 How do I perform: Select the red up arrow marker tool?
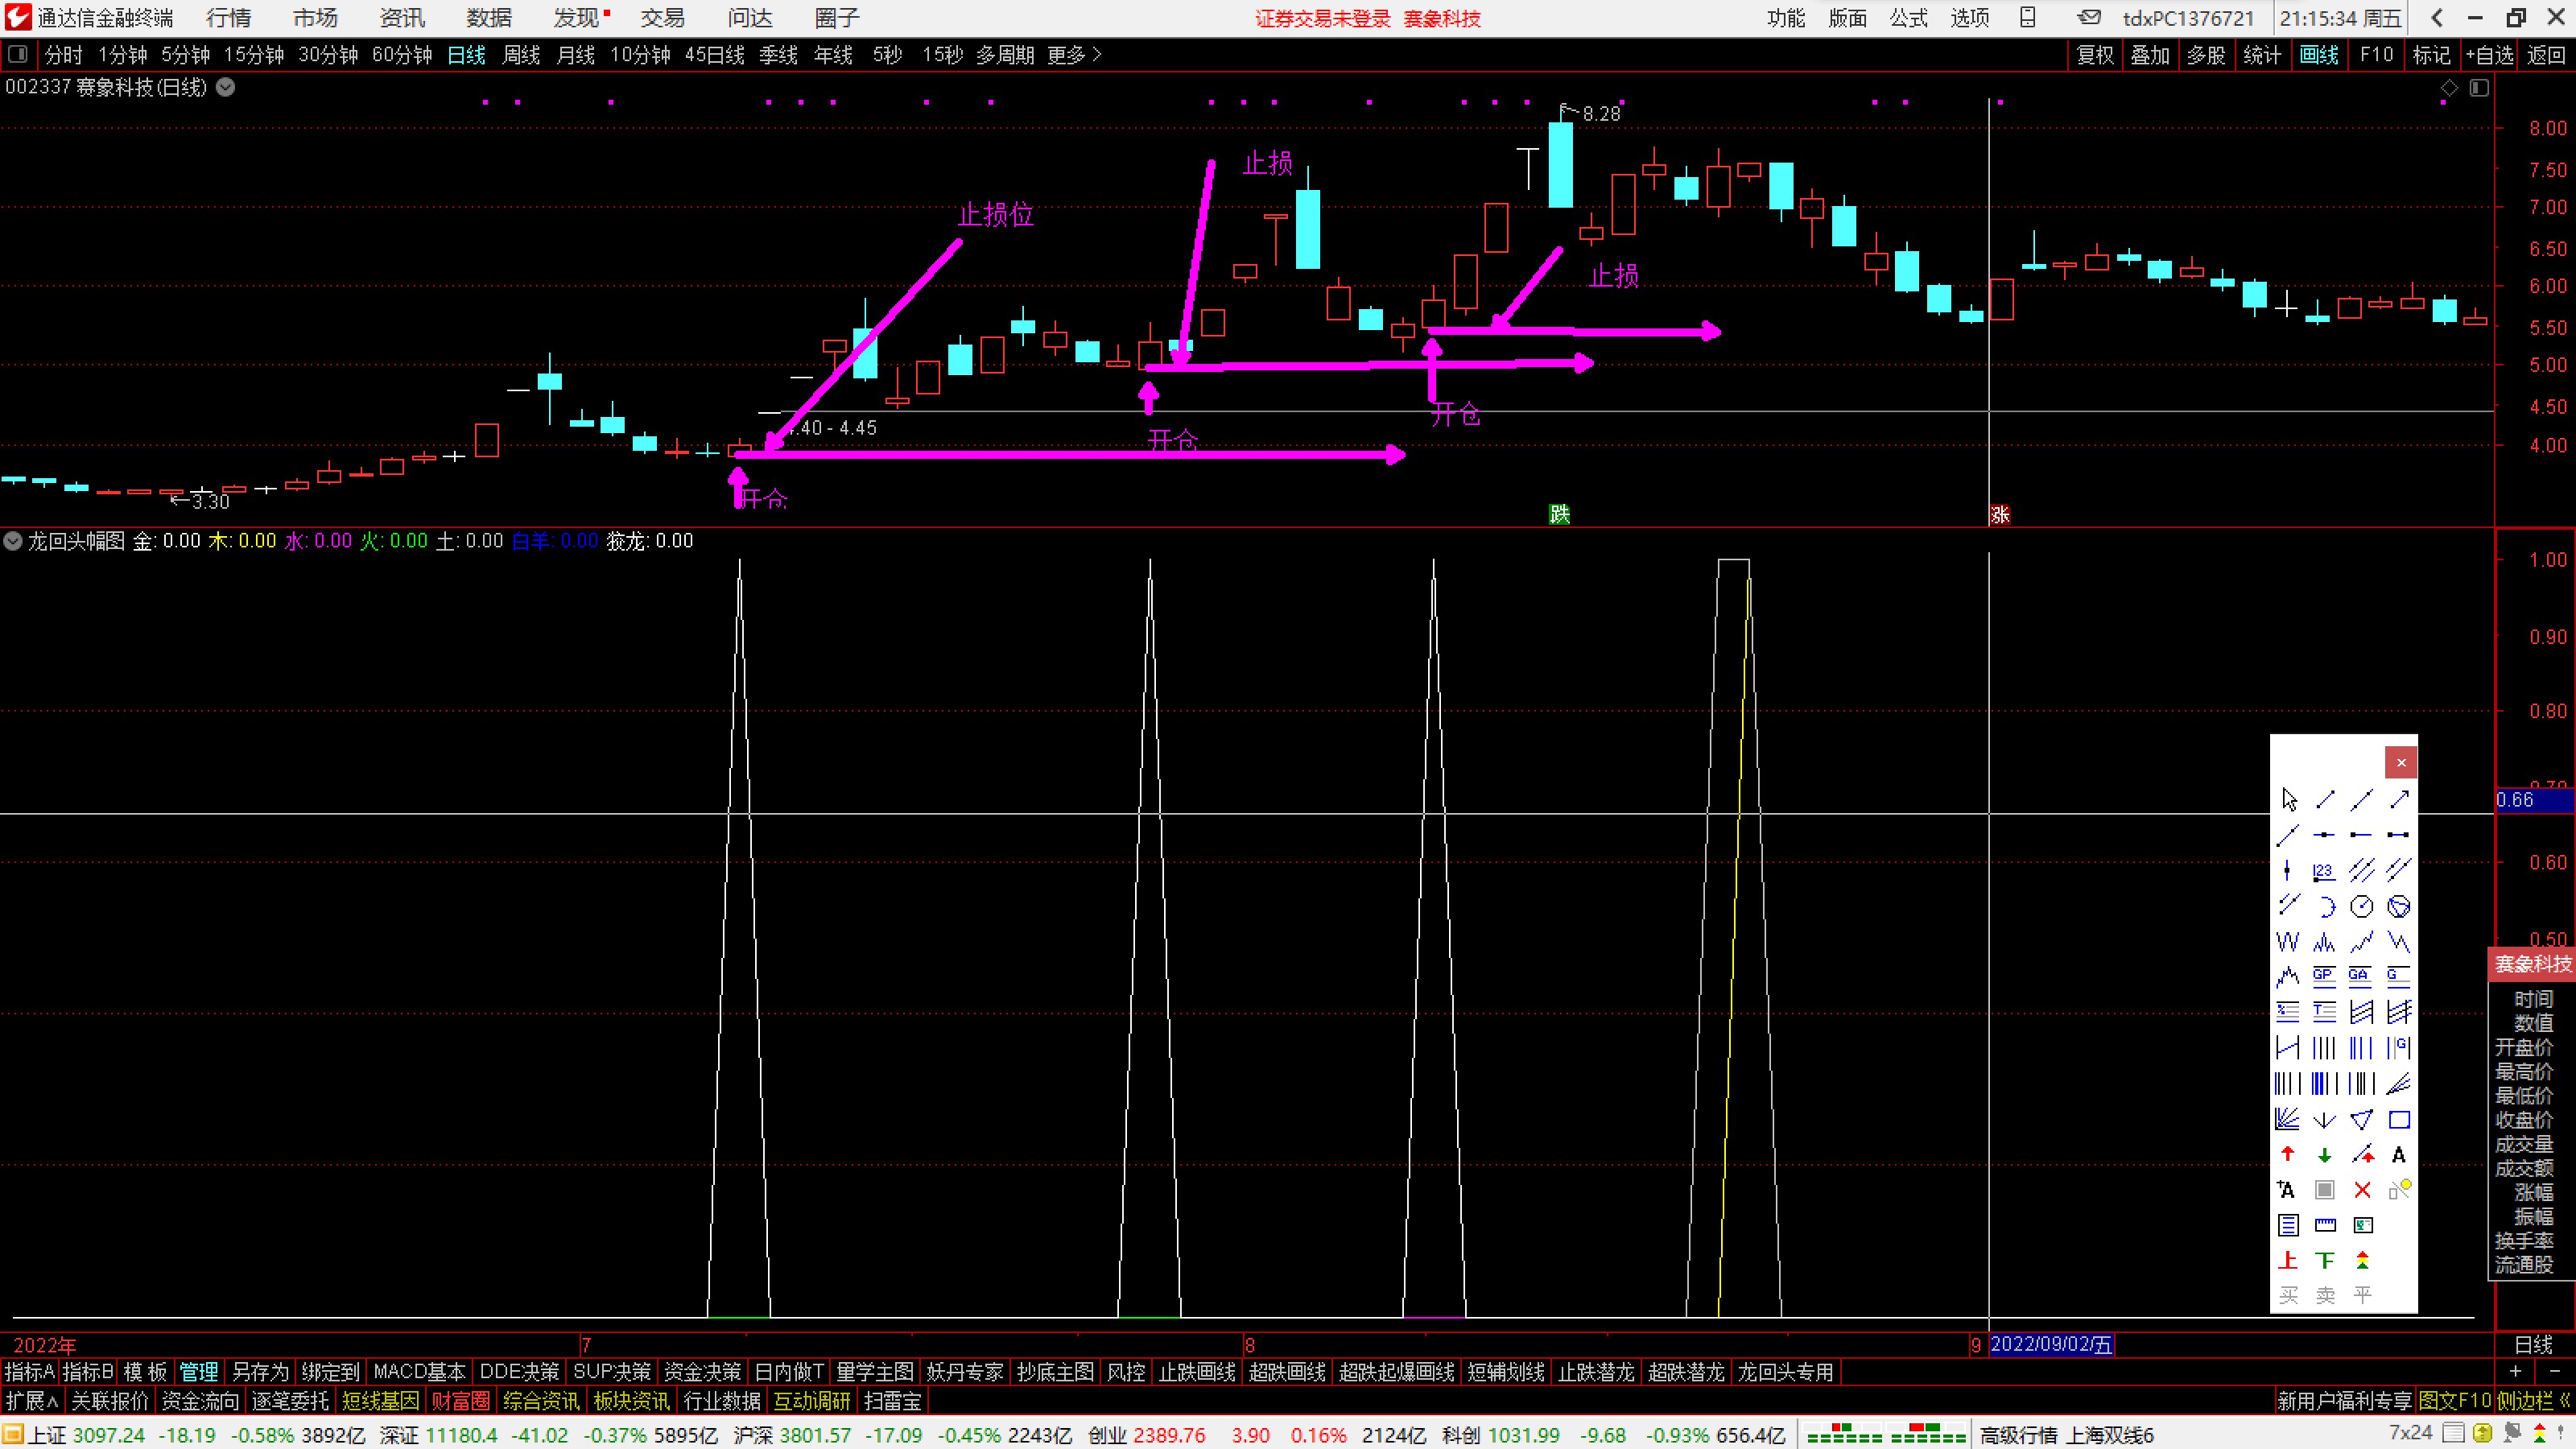point(2288,1155)
